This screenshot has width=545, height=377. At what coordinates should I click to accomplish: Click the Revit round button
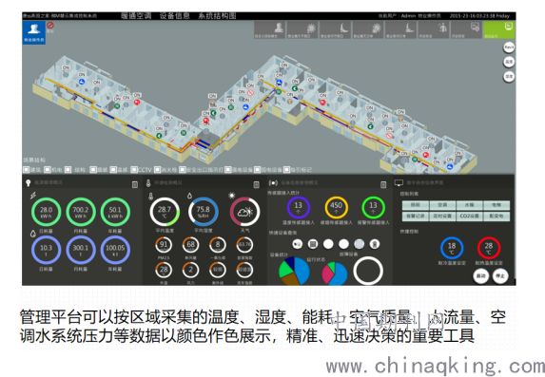pyautogui.click(x=509, y=47)
